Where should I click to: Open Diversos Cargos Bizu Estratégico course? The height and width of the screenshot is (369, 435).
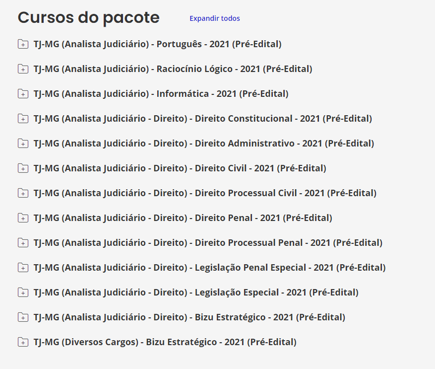165,342
